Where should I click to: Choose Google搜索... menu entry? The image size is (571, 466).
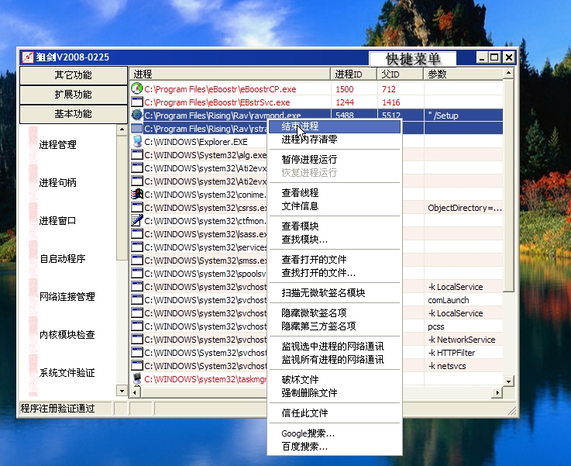[335, 433]
